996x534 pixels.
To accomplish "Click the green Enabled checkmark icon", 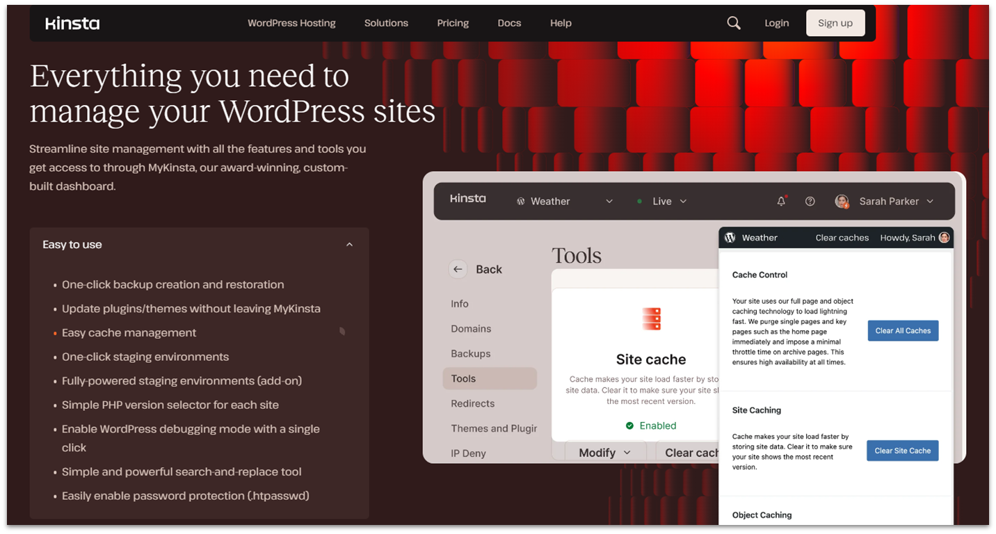I will (x=629, y=426).
